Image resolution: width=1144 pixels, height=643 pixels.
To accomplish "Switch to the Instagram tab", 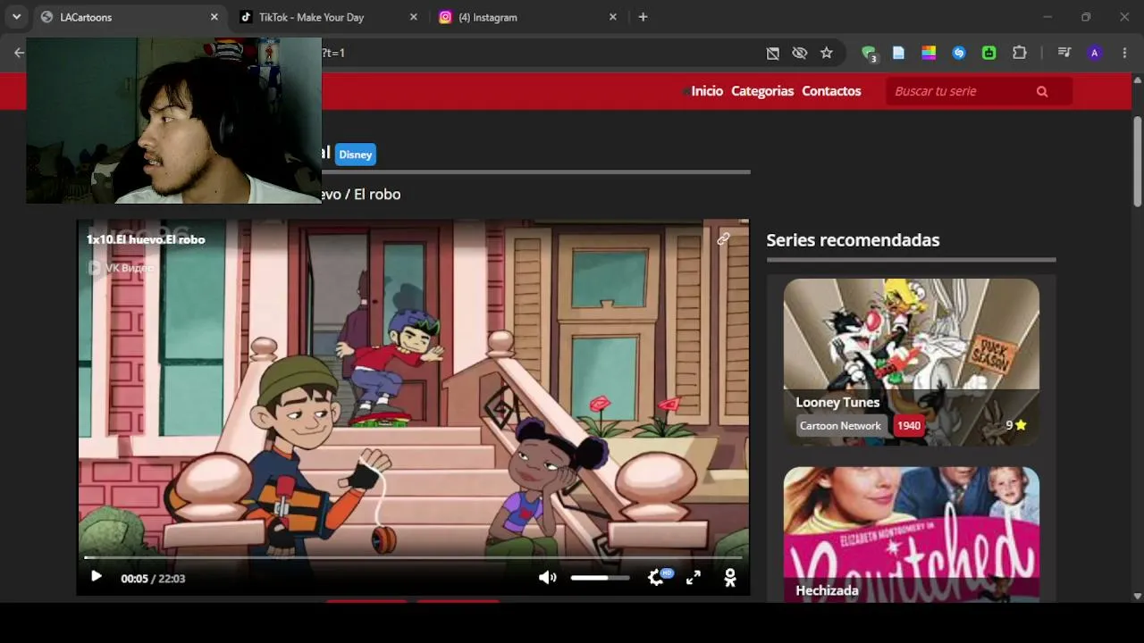I will point(527,17).
